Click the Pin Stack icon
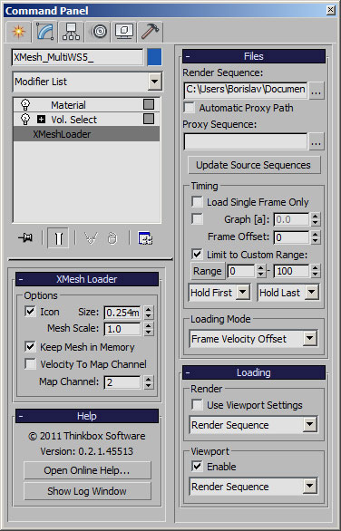Viewport: 341px width, 531px height. click(x=25, y=238)
